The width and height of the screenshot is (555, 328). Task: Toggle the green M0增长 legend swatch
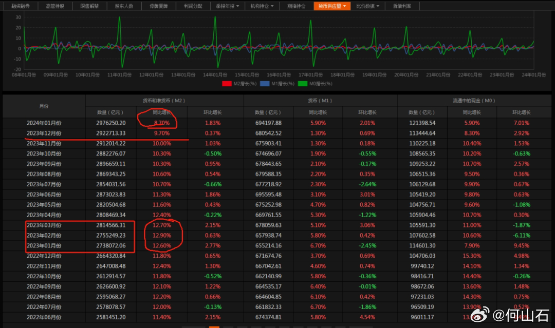(303, 83)
